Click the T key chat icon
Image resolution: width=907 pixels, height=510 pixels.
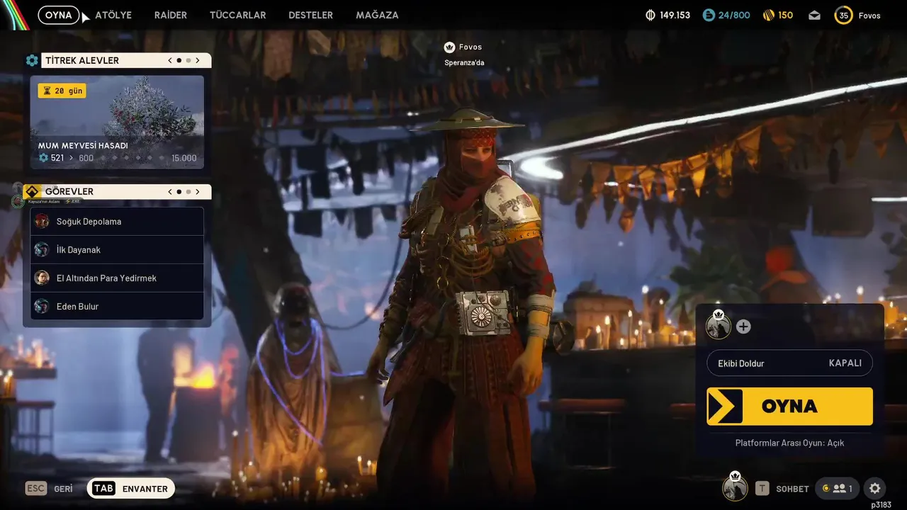[x=762, y=488]
